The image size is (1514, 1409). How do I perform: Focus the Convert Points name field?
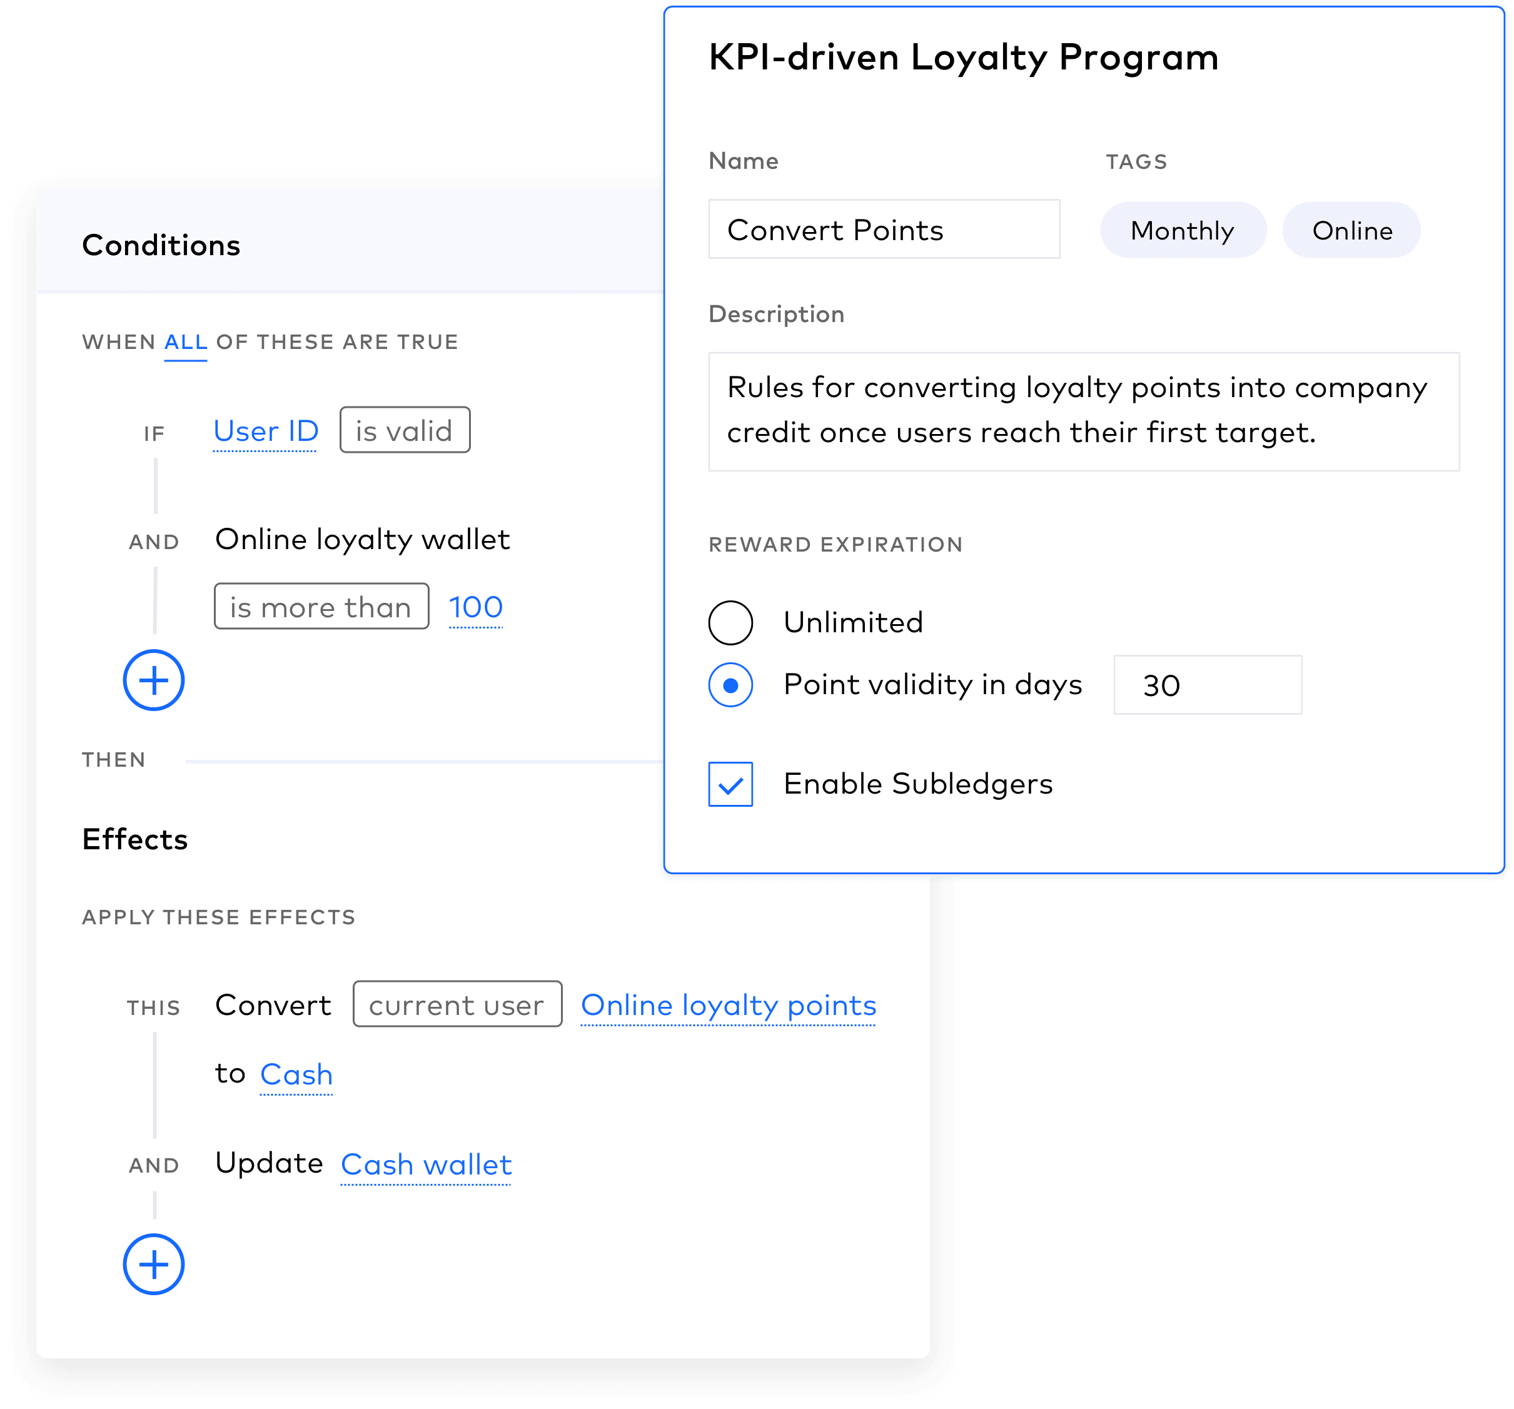[884, 230]
